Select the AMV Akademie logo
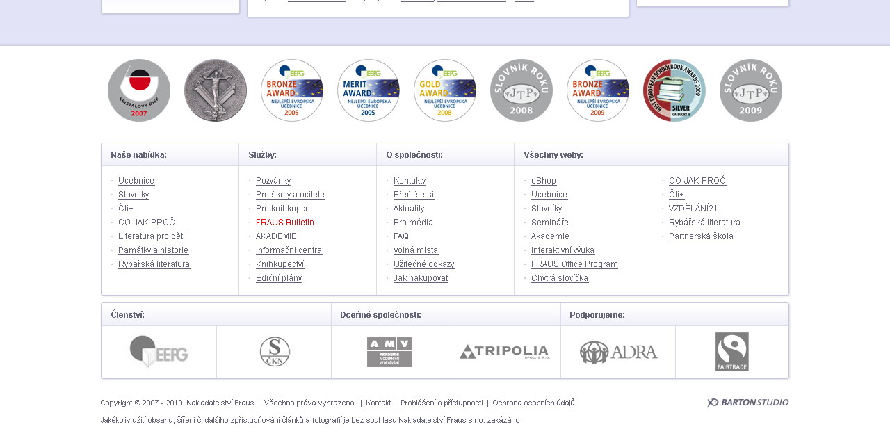 389,352
